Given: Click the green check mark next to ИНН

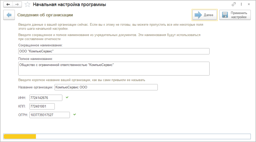Looking at the screenshot, I should (67, 97).
